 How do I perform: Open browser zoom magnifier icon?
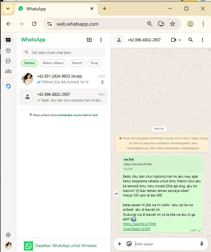coord(149,24)
